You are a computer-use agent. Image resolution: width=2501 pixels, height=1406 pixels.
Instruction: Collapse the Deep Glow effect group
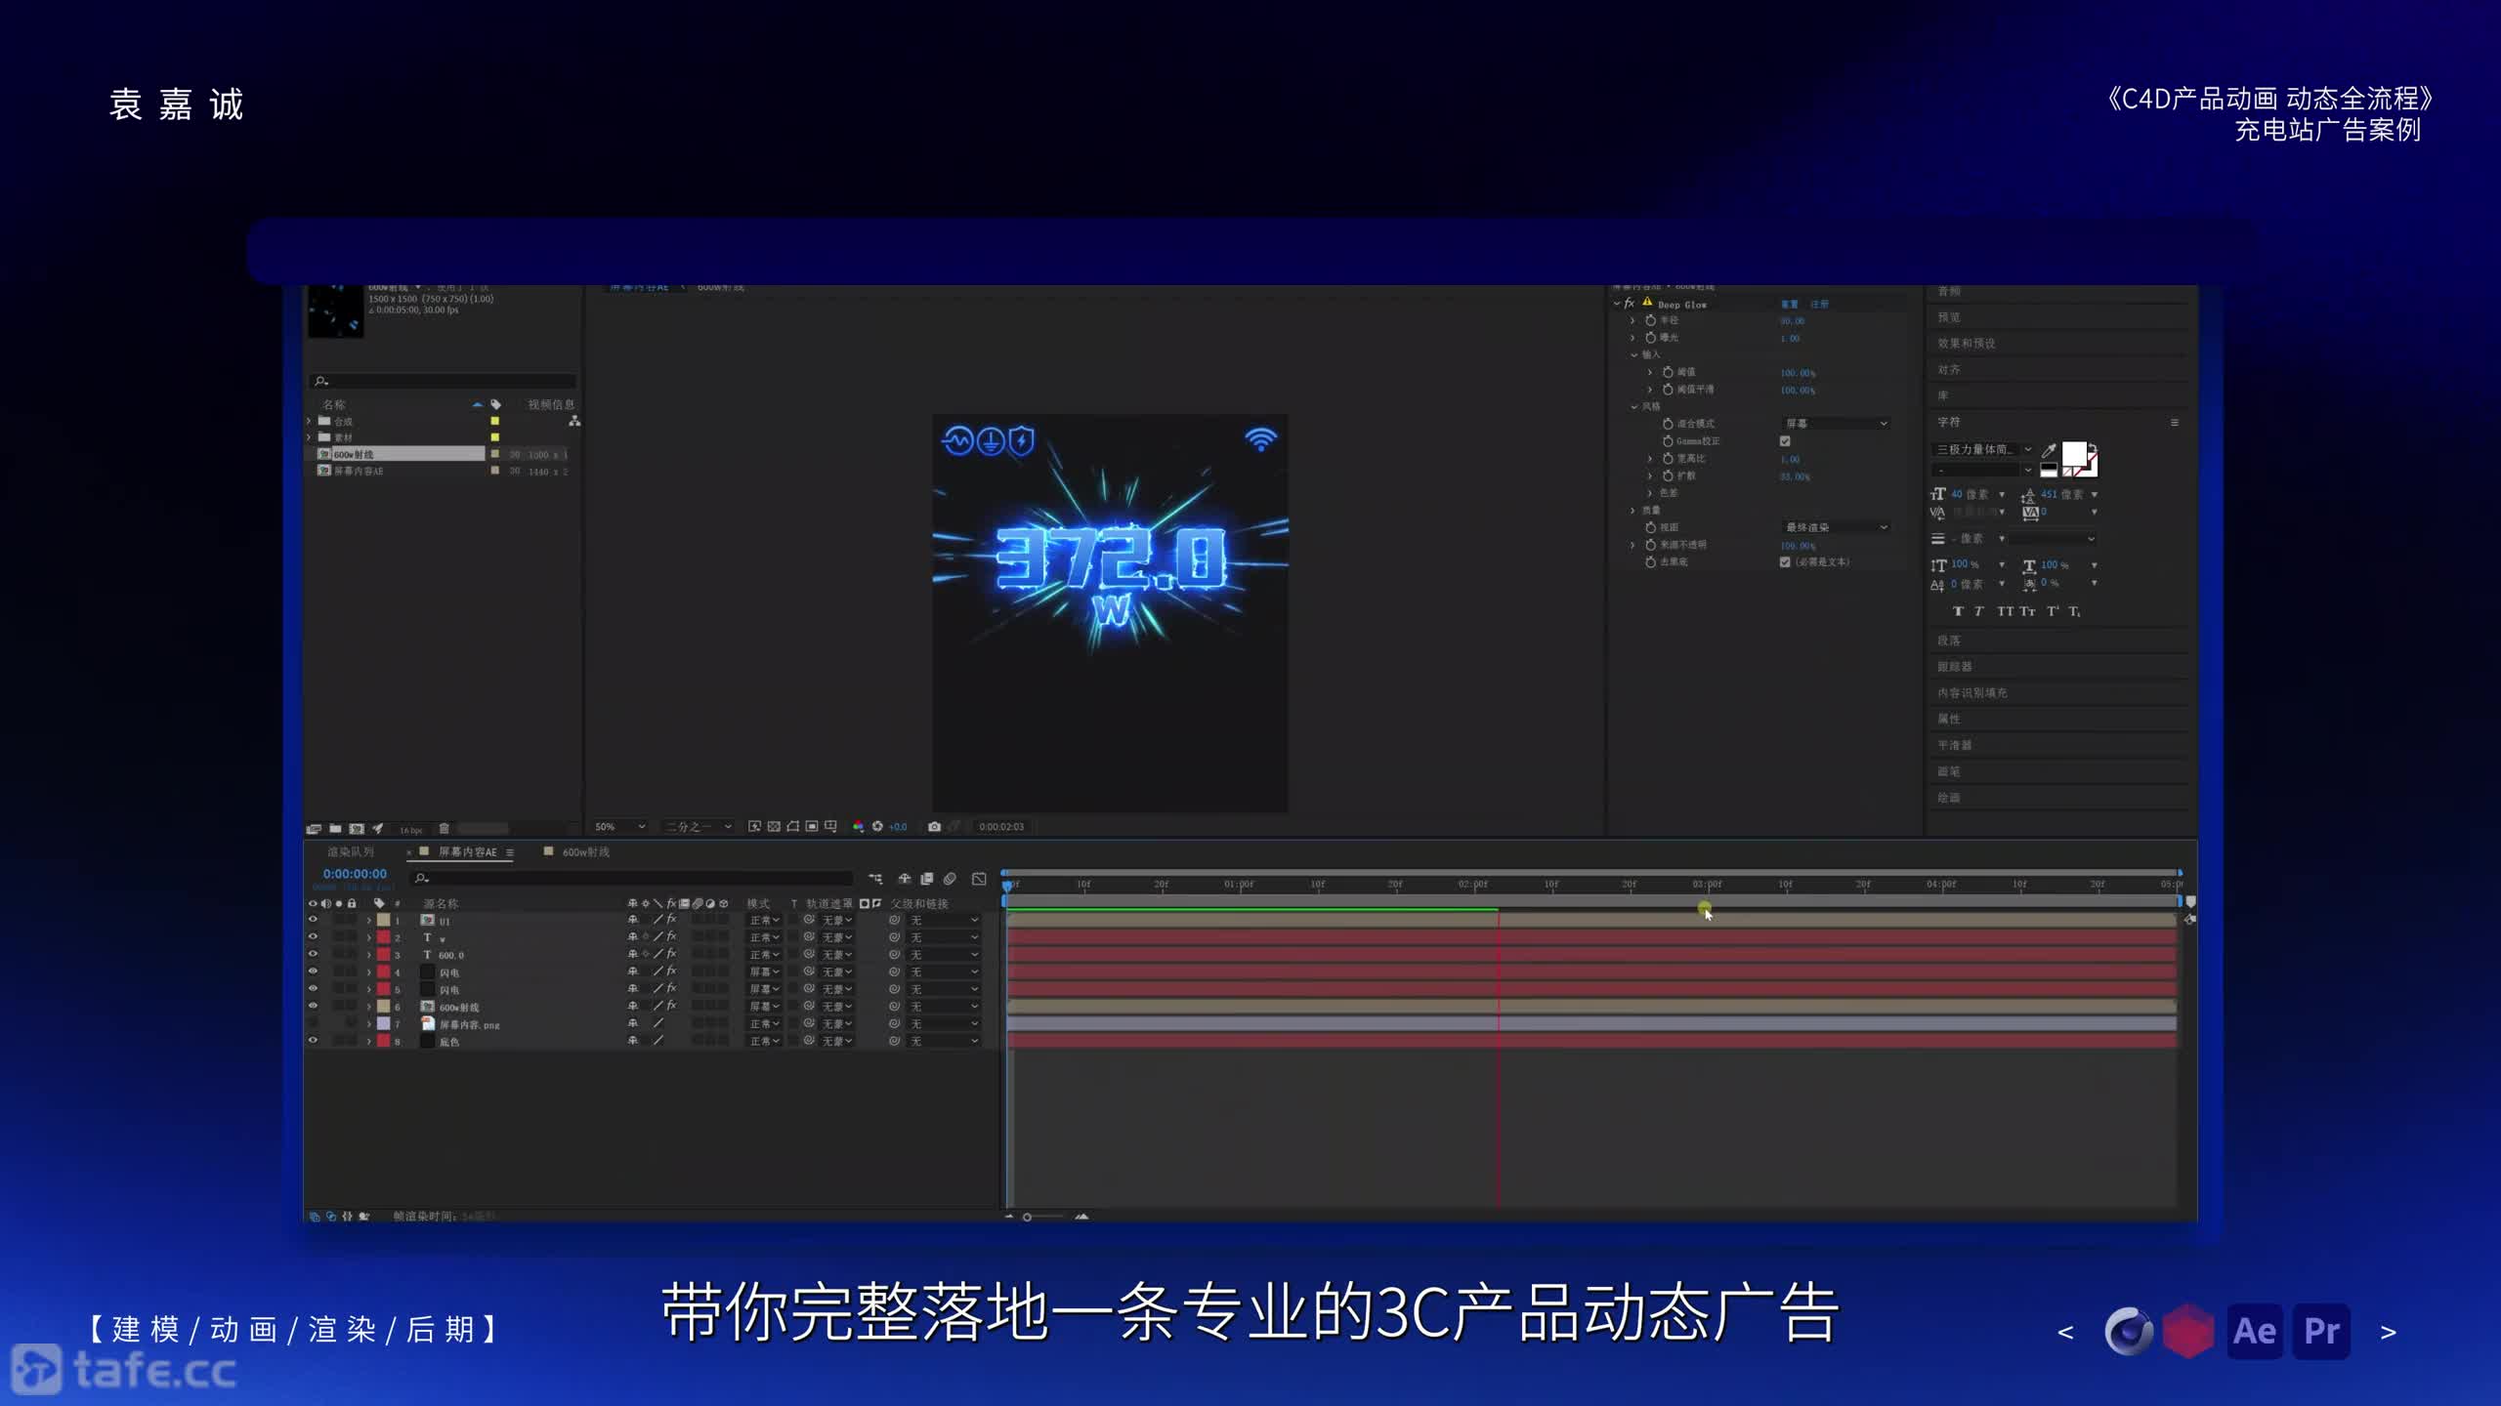tap(1617, 304)
